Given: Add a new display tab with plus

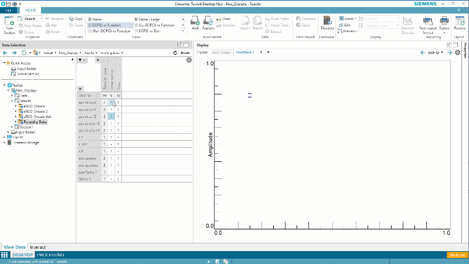Looking at the screenshot, I should [x=268, y=52].
